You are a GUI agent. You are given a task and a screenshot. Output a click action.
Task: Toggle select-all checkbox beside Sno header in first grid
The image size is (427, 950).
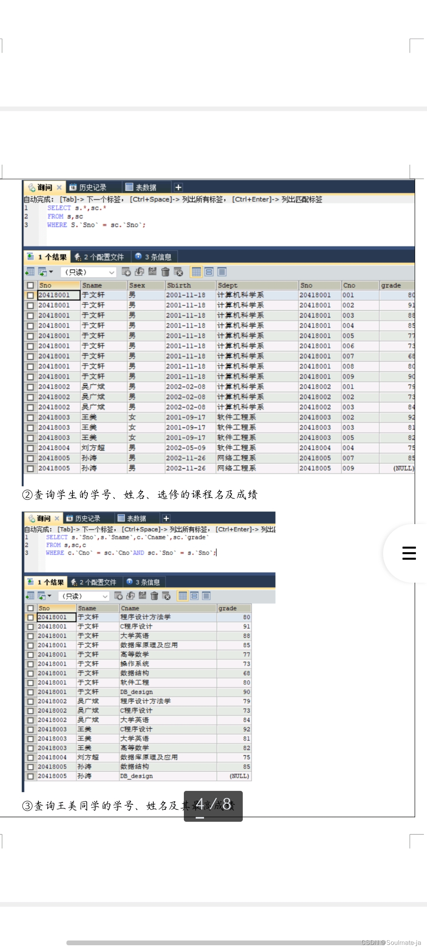[30, 285]
